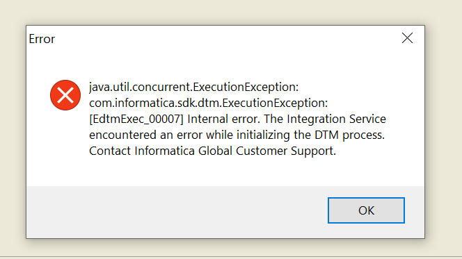Click the word Contact in the message
The width and height of the screenshot is (462, 259).
point(110,151)
